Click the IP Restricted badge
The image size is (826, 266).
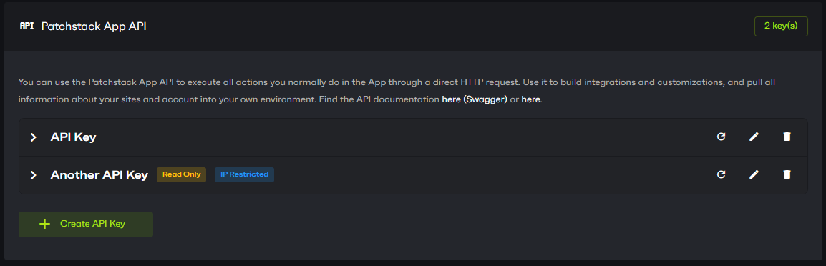[244, 174]
